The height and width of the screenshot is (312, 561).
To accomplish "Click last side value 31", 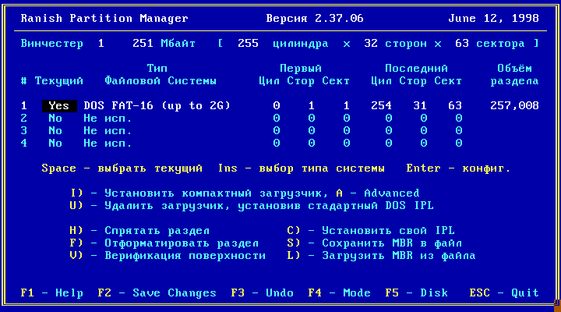I will coord(420,105).
